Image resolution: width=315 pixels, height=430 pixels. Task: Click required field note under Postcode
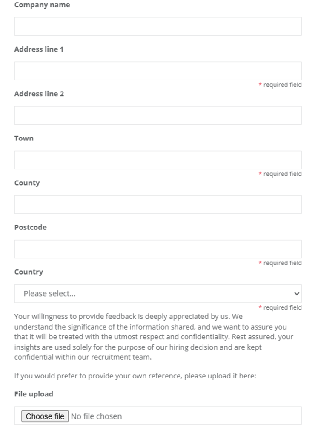tap(280, 263)
